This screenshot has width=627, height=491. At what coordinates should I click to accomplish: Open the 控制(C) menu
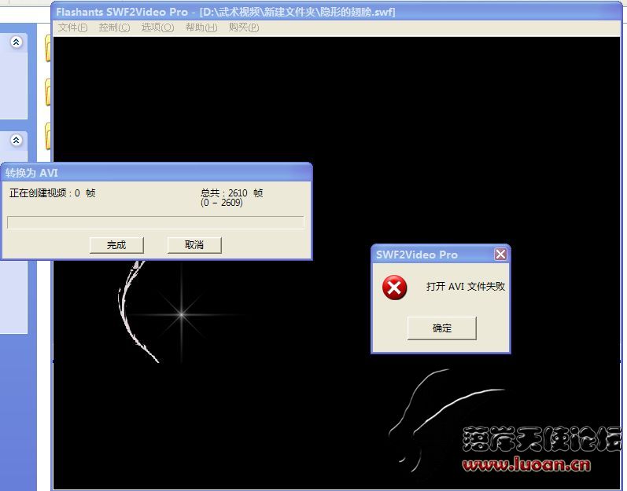point(114,27)
